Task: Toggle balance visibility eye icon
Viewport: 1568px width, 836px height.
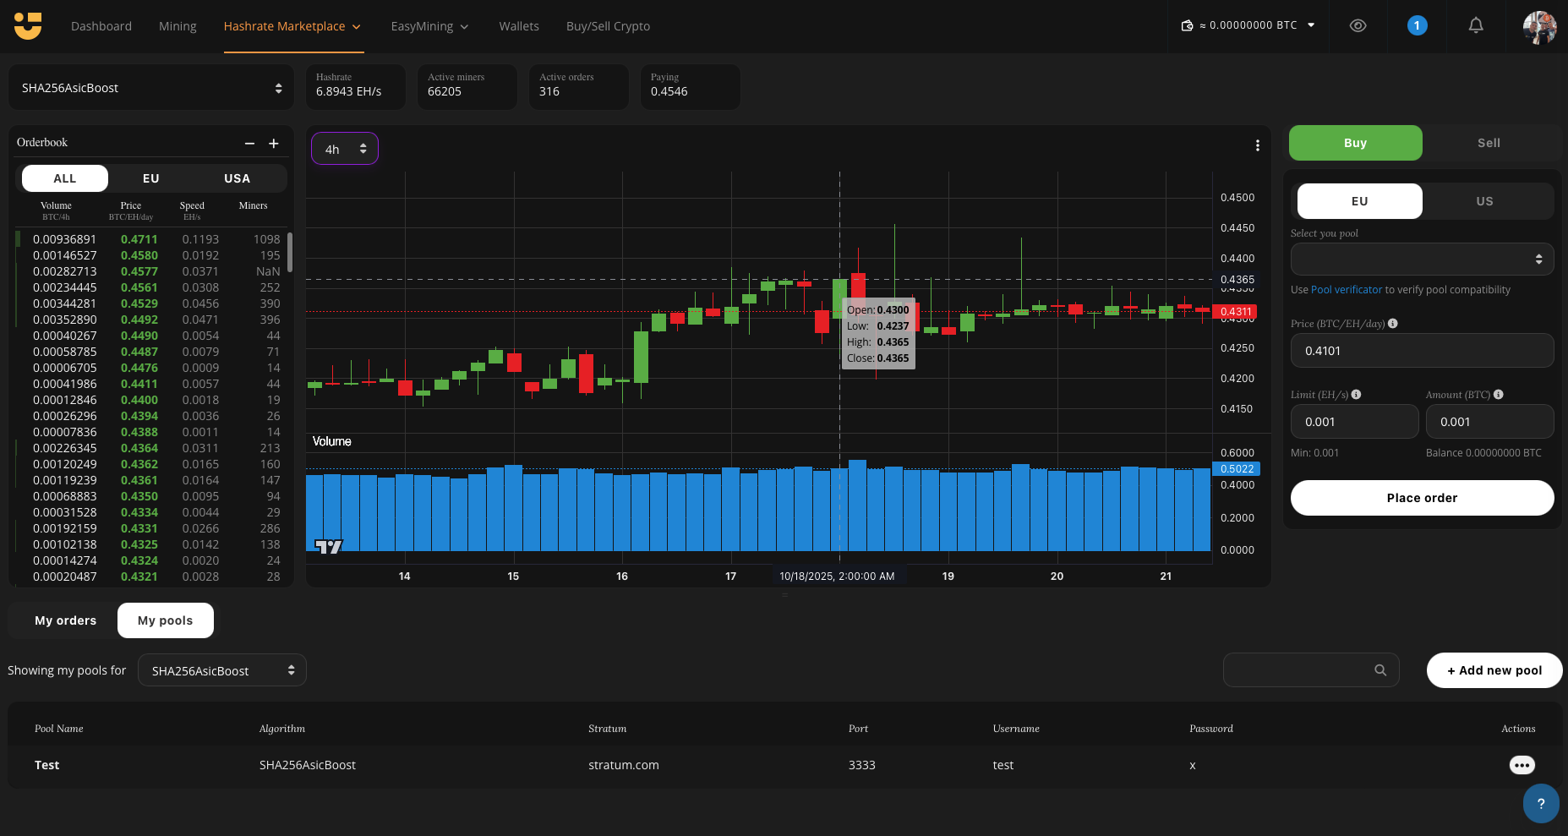Action: point(1358,26)
